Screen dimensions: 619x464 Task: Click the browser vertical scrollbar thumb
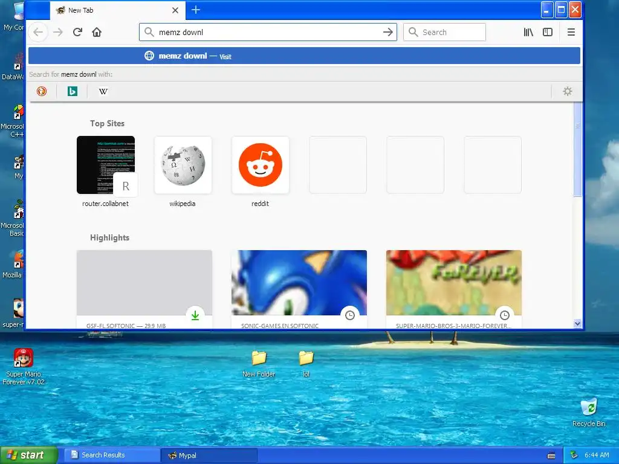577,149
